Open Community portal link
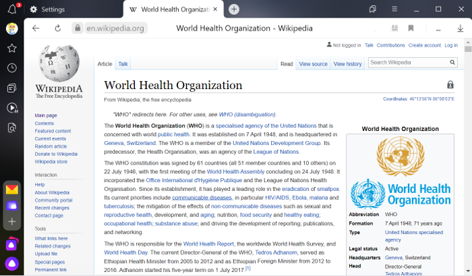The width and height of the screenshot is (472, 276). [x=53, y=200]
